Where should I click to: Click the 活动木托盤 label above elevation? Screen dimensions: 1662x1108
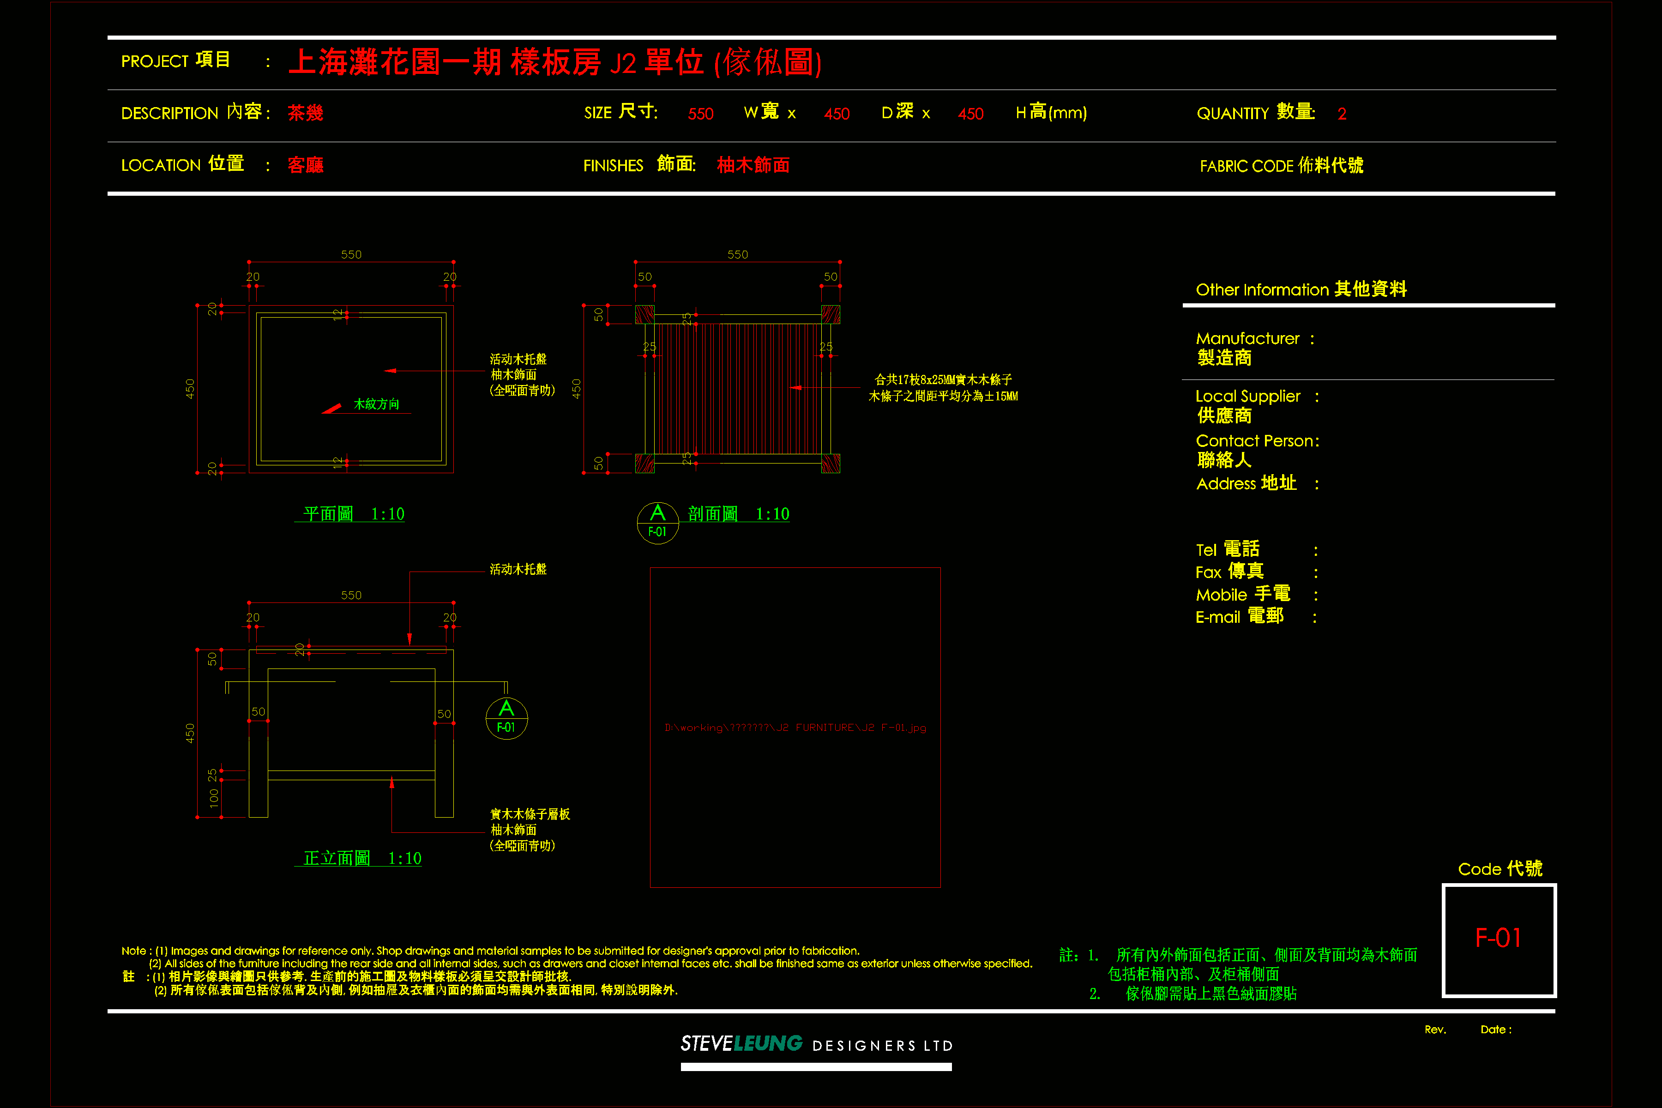(x=518, y=569)
